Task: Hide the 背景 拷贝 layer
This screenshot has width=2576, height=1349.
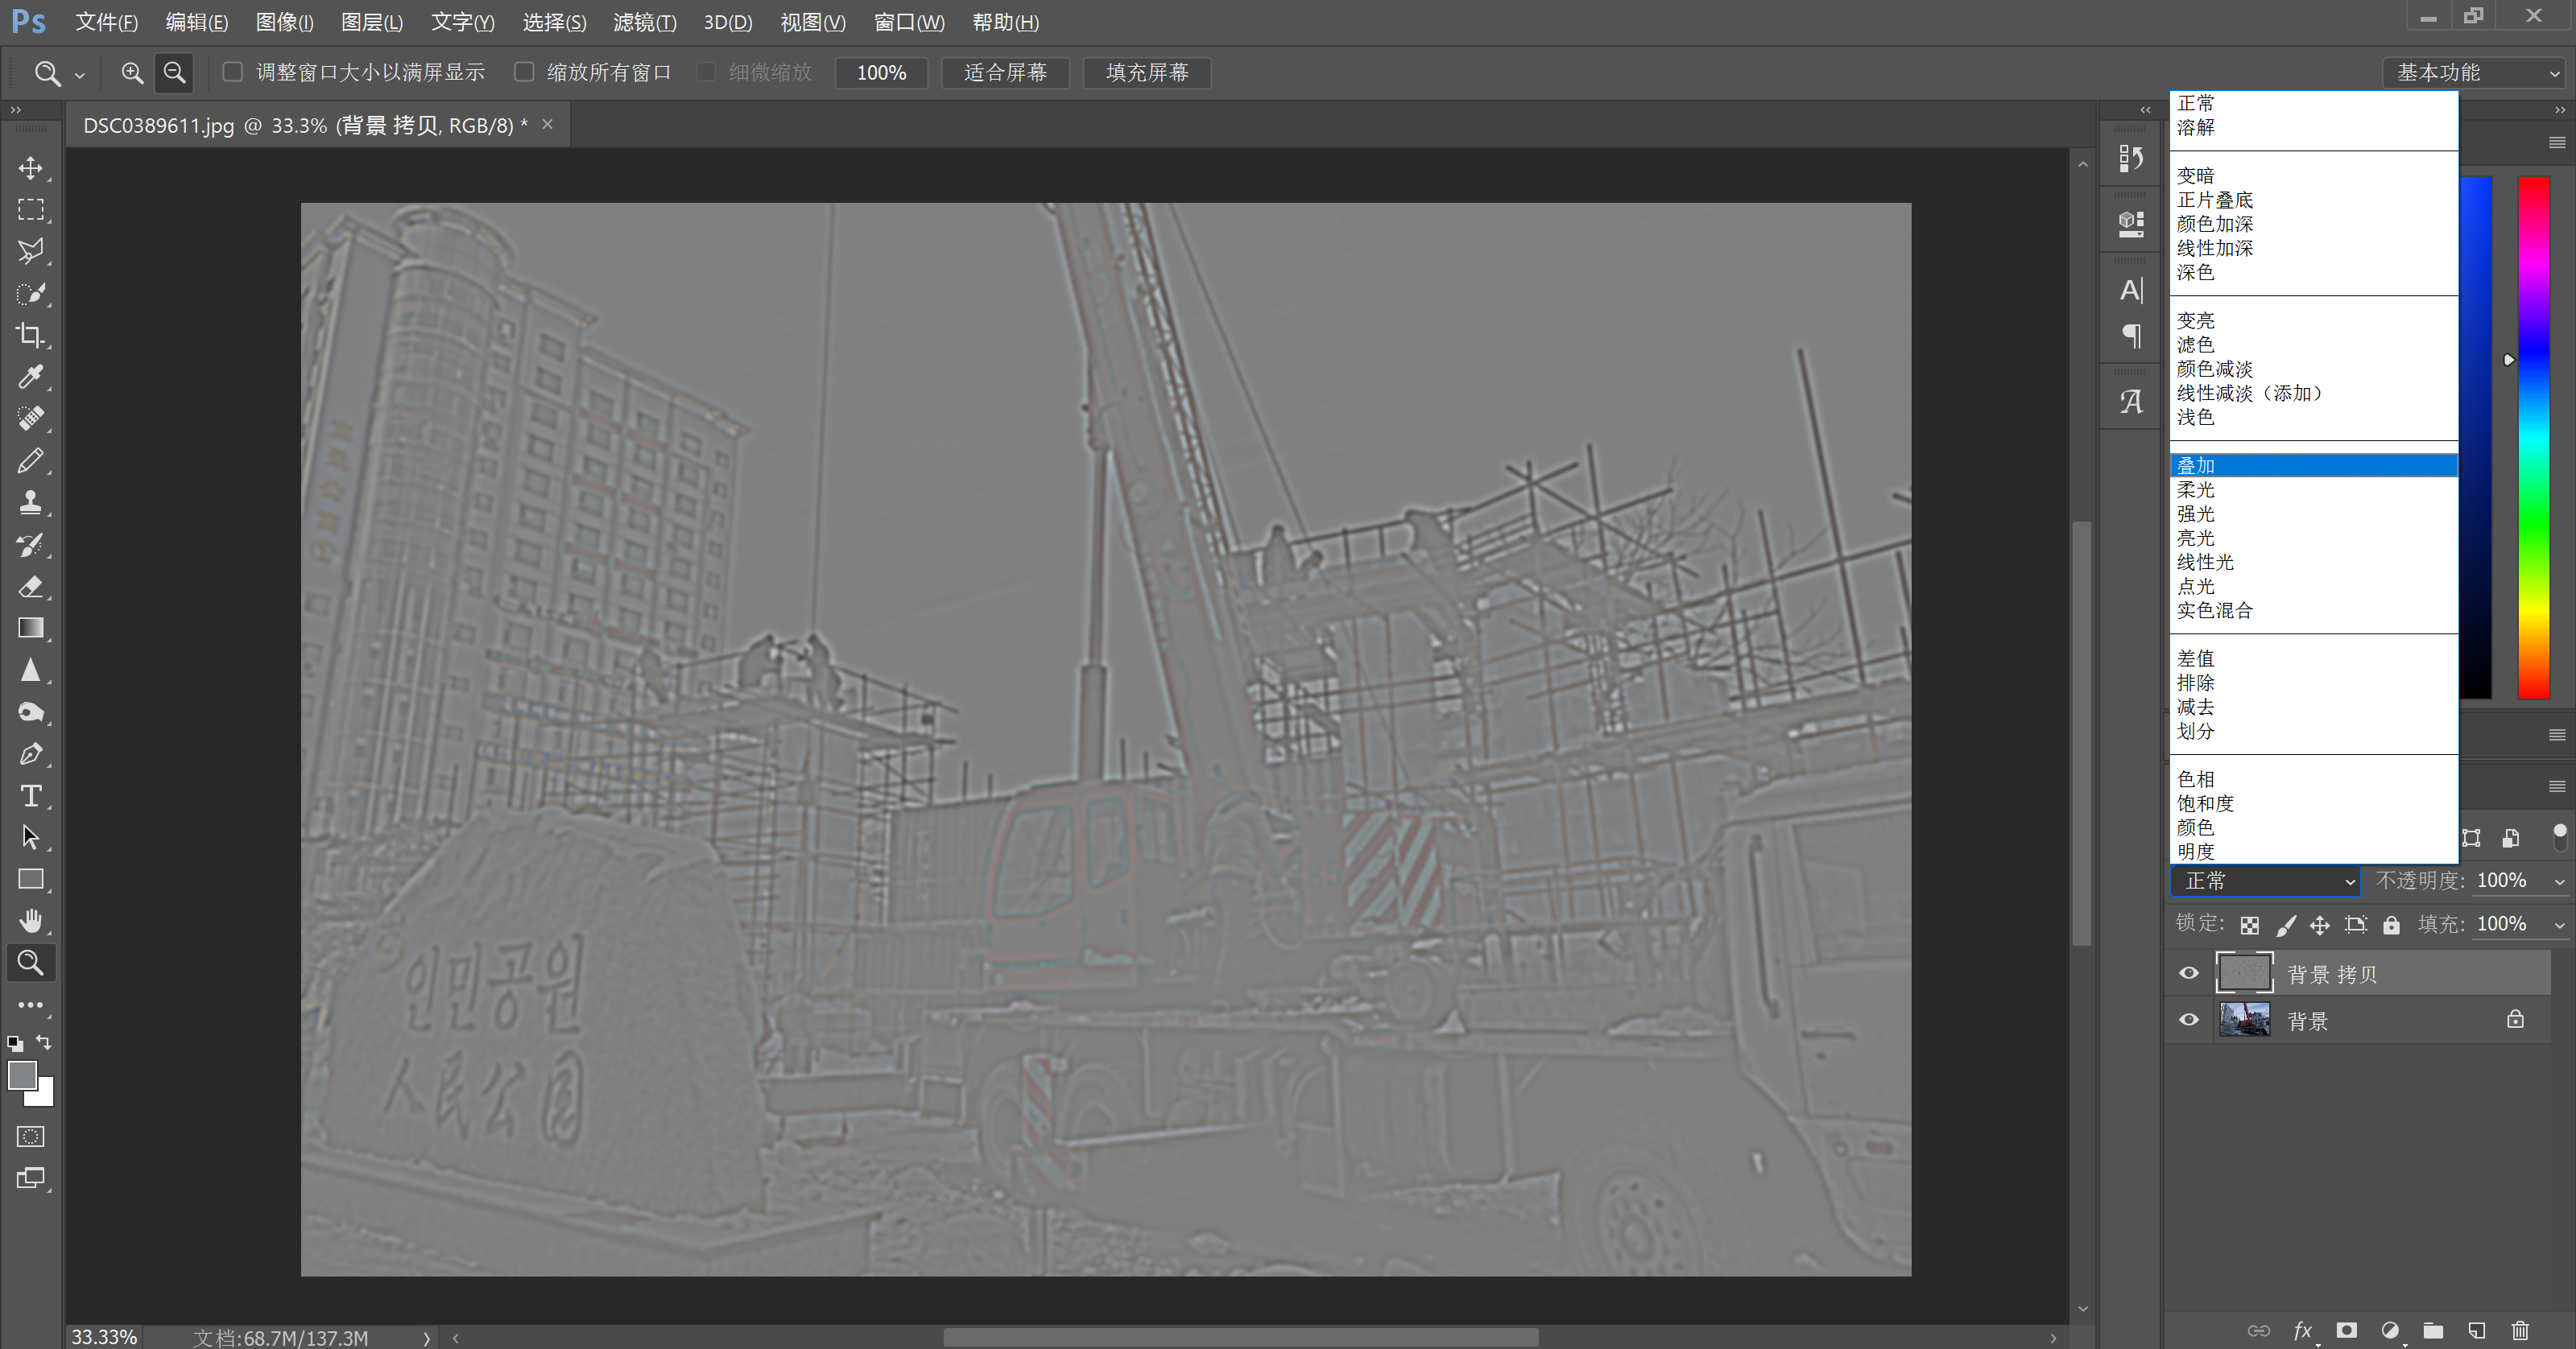Action: pos(2189,973)
